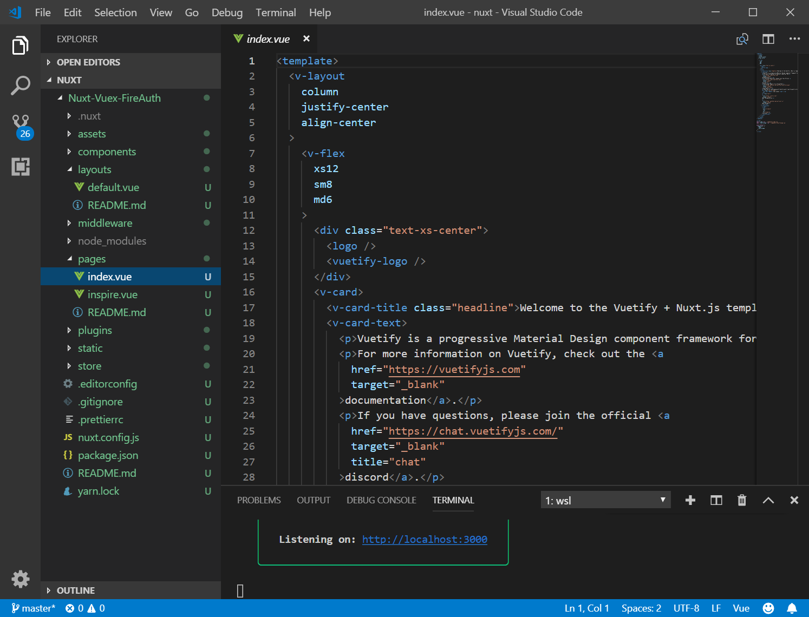The height and width of the screenshot is (617, 809).
Task: Kill the terminal with trash icon
Action: pos(742,500)
